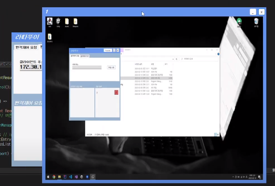Open the Unity desktop shortcut

(x=58, y=22)
